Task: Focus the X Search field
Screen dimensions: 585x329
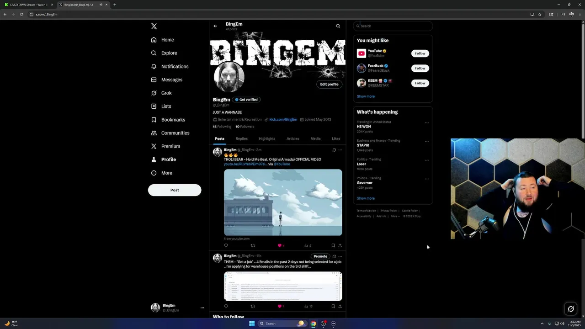Action: (x=393, y=26)
